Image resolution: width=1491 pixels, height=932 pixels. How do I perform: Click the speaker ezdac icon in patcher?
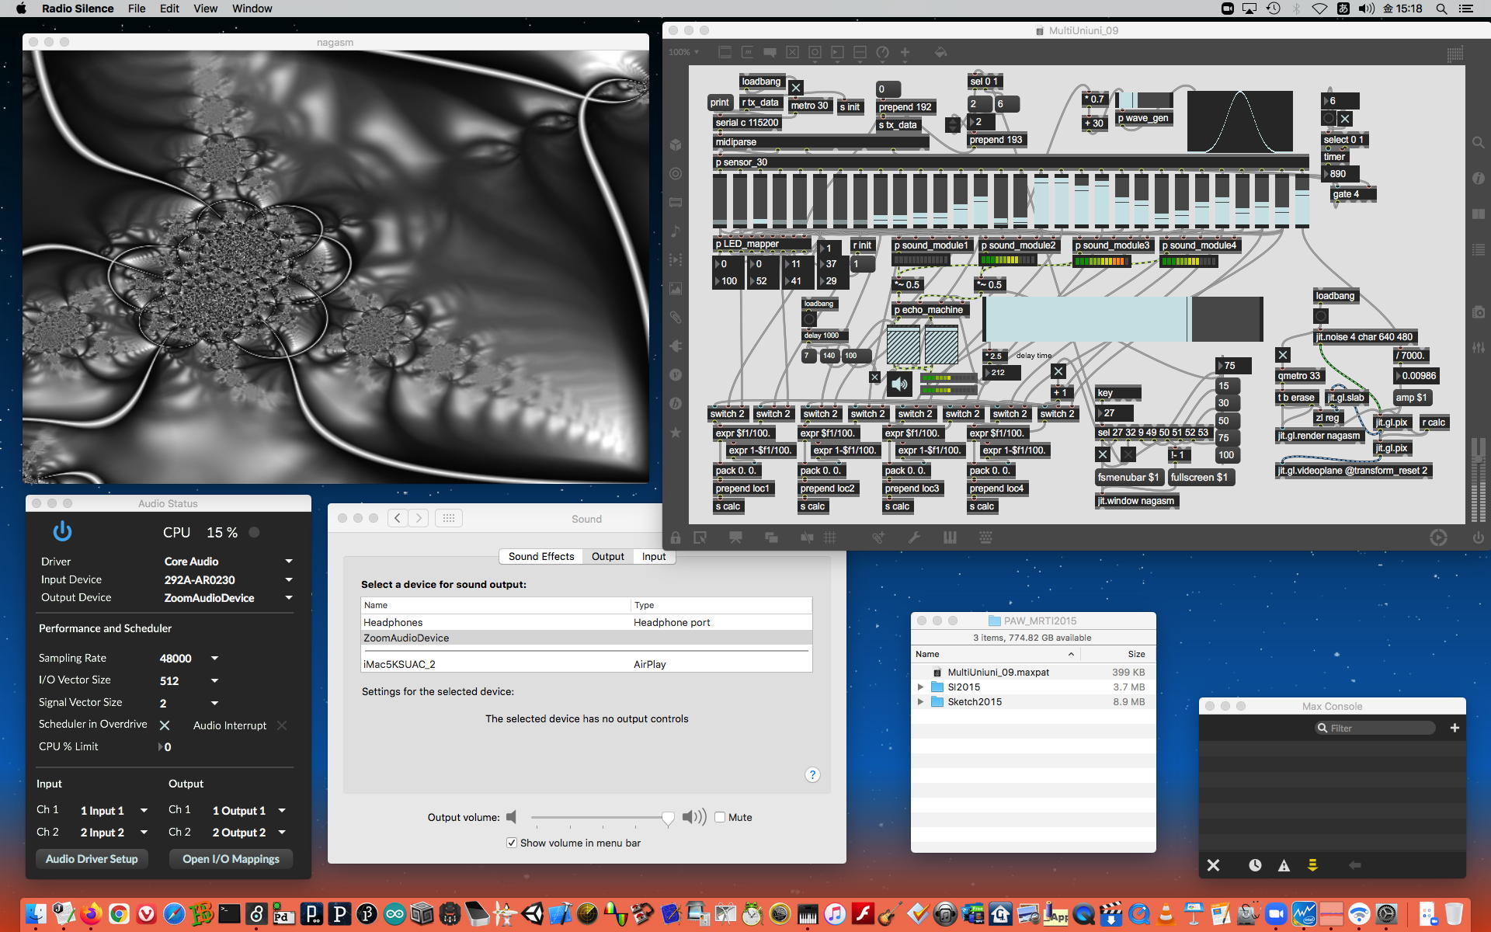[899, 383]
